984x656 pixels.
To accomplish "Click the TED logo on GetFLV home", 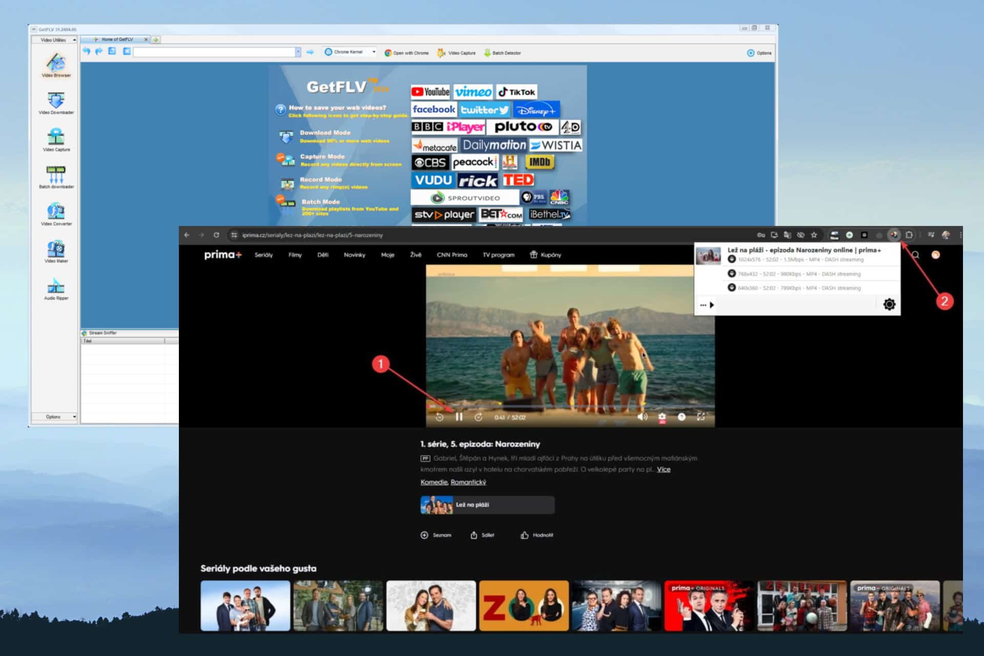I will [x=518, y=180].
